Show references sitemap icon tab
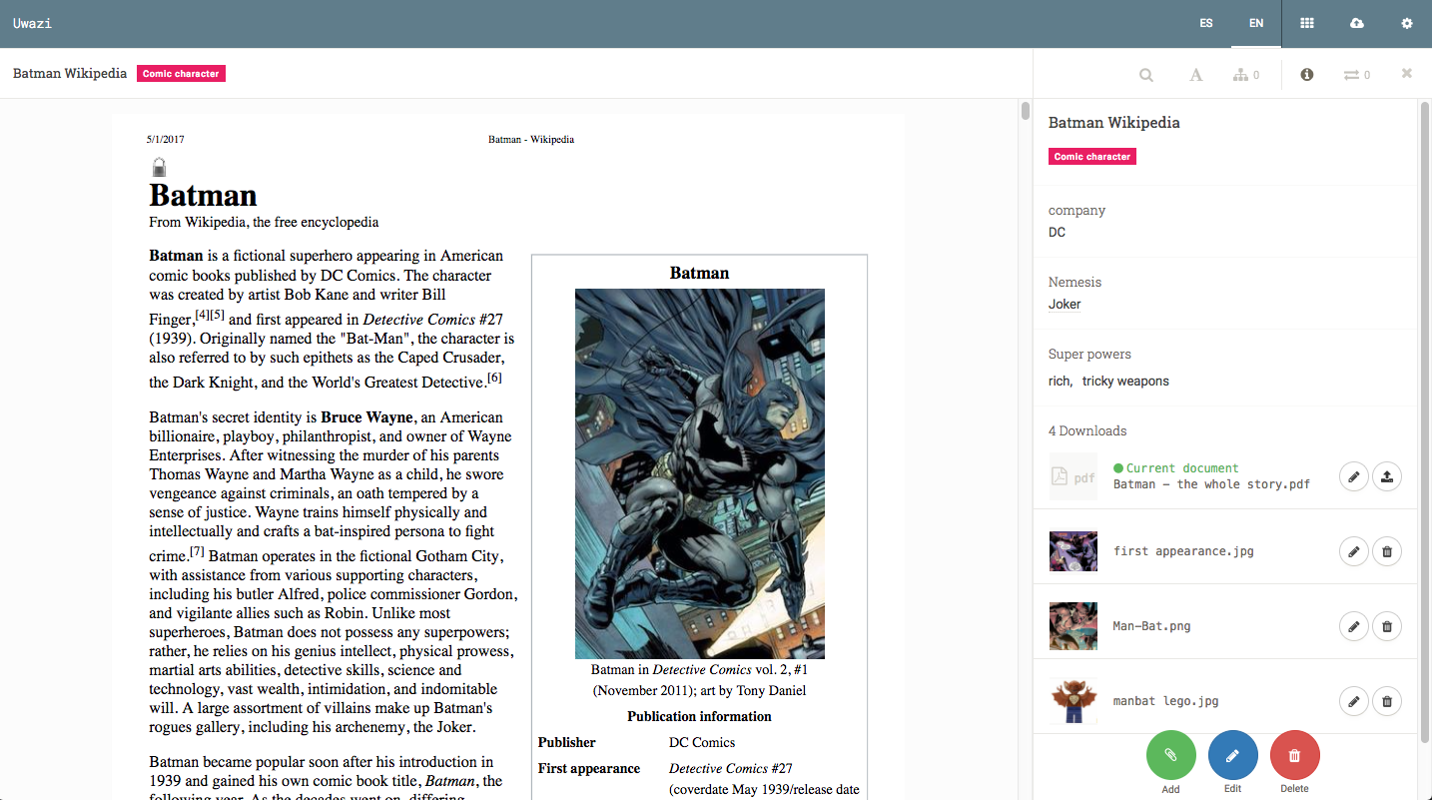 pyautogui.click(x=1246, y=75)
